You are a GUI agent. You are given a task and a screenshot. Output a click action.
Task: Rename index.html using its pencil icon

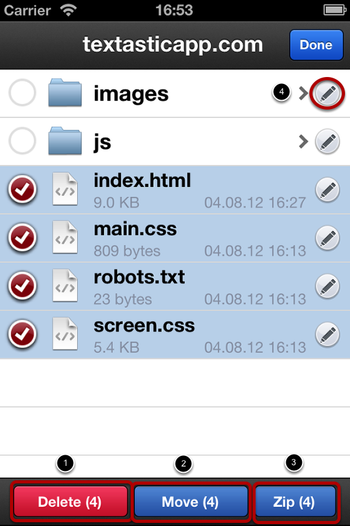click(x=327, y=190)
